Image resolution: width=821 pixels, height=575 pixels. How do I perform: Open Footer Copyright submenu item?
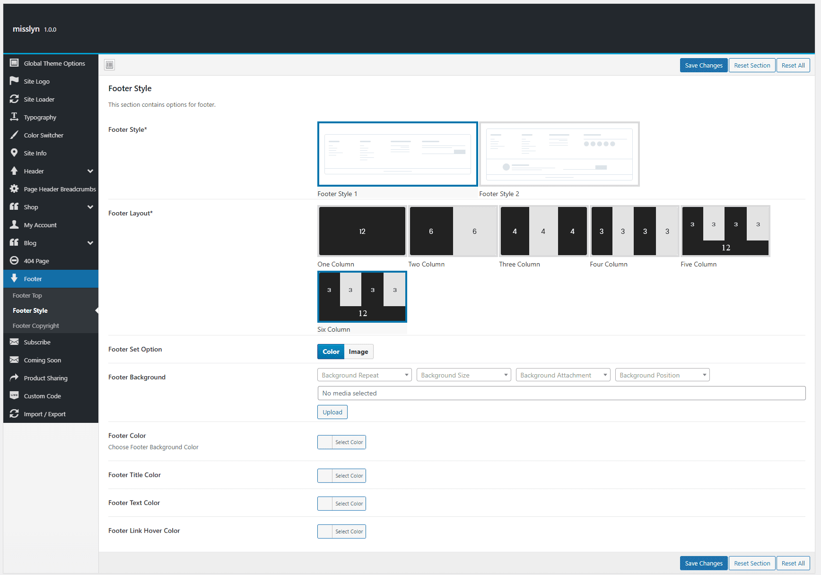coord(36,326)
